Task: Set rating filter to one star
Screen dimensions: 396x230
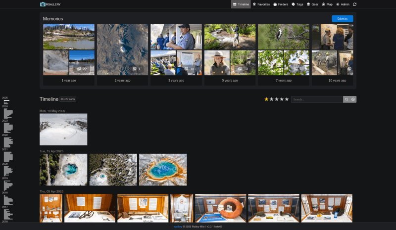Action: (x=266, y=99)
